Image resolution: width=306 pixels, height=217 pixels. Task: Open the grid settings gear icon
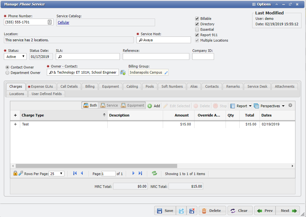click(x=290, y=105)
